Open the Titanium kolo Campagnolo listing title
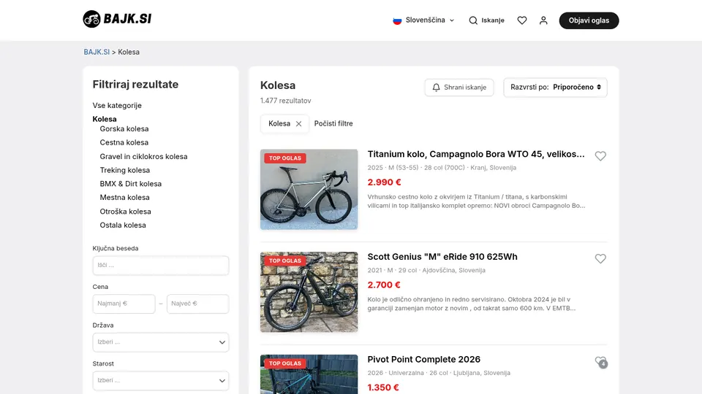Image resolution: width=702 pixels, height=394 pixels. (x=476, y=154)
